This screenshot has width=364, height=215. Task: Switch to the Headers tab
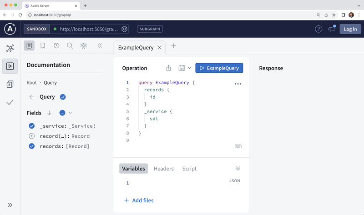point(163,169)
